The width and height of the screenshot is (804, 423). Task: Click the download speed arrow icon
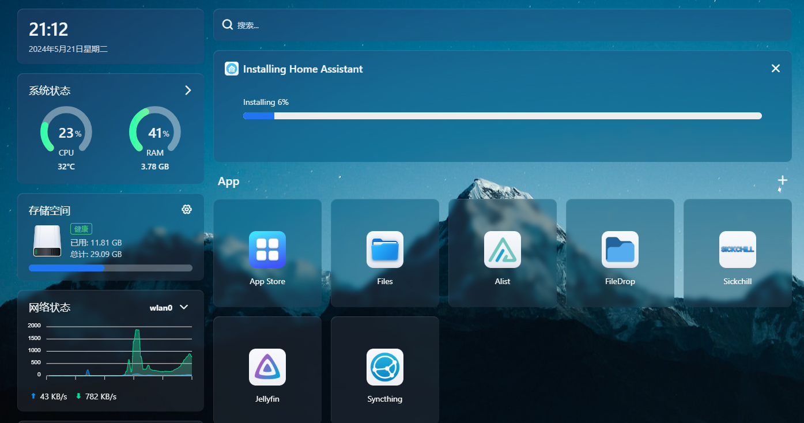[78, 396]
